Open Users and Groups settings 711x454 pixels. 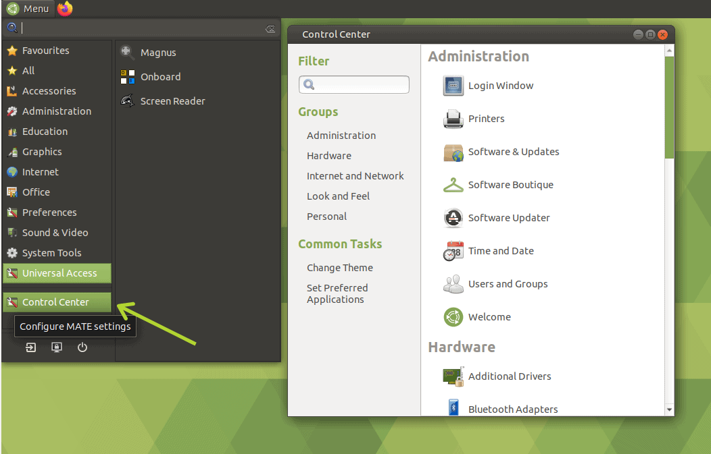click(x=508, y=284)
